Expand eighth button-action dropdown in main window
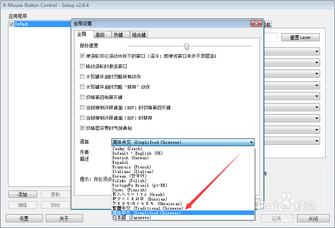 tap(317, 130)
